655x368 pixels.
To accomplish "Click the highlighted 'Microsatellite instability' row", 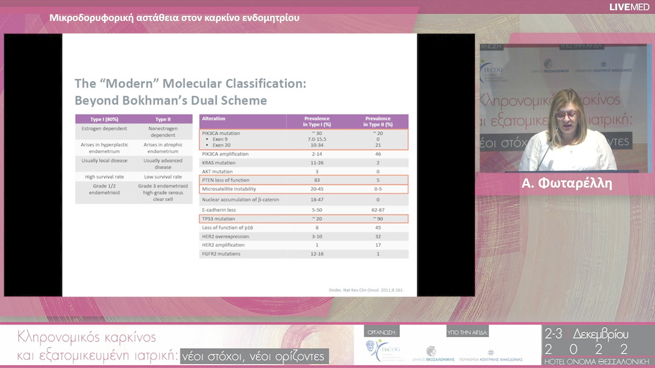I will (303, 189).
